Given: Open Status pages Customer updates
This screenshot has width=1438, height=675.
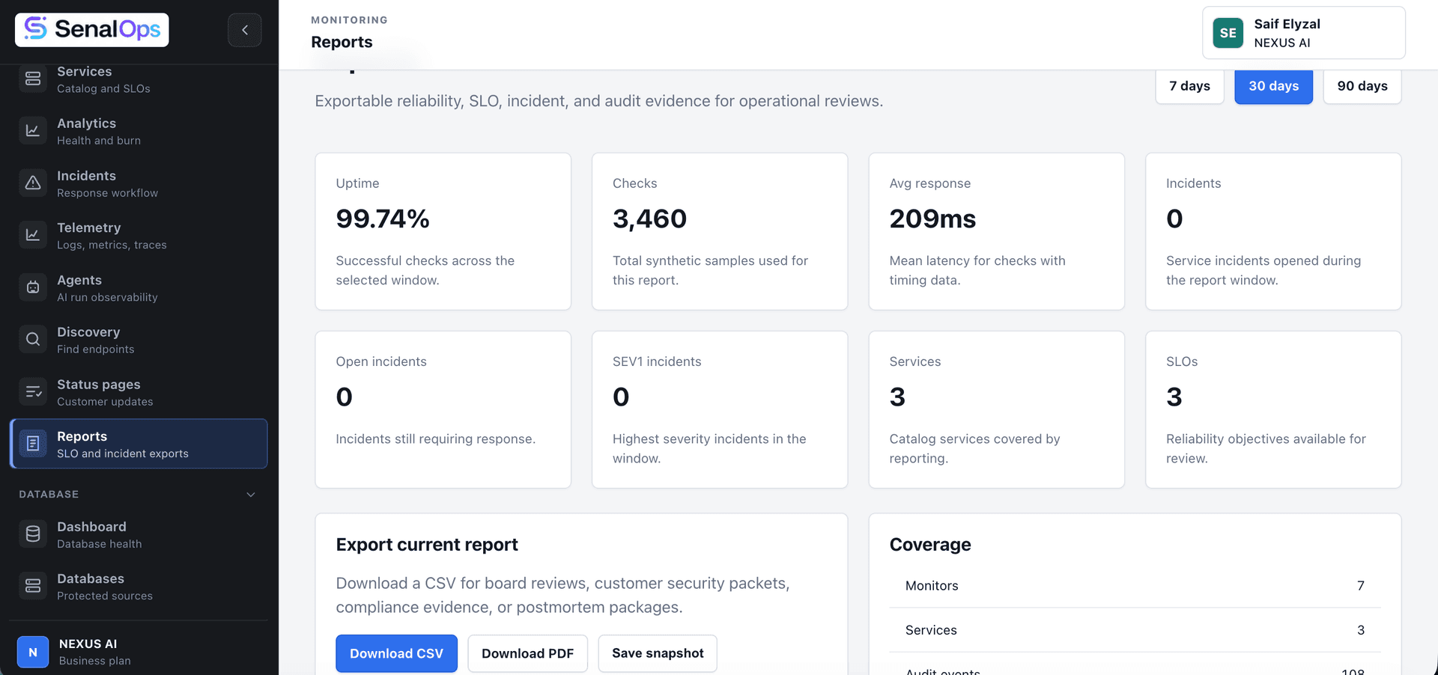Looking at the screenshot, I should point(139,391).
